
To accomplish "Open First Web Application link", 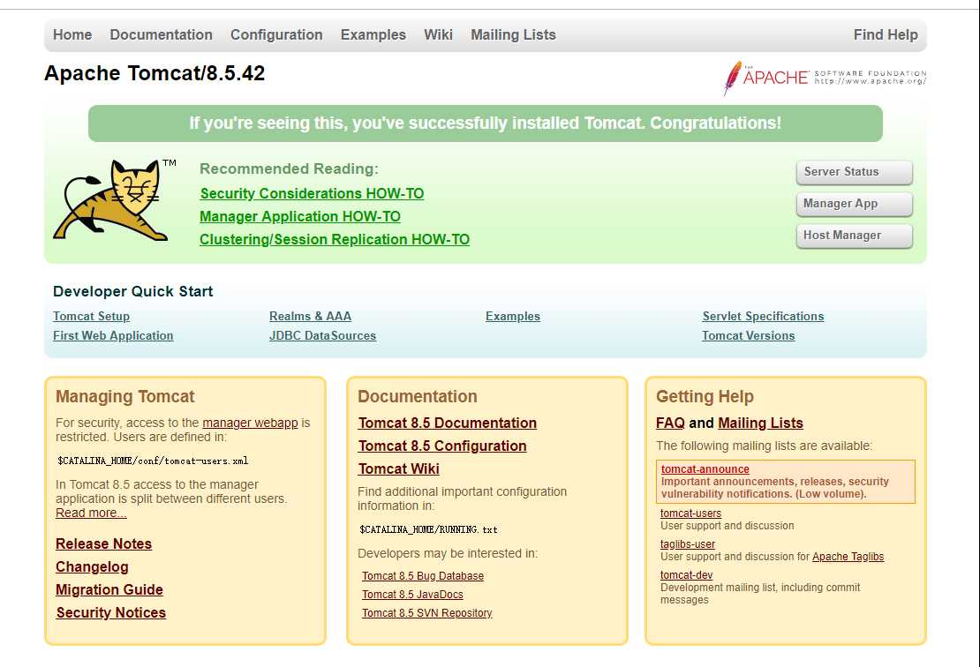I will point(113,336).
